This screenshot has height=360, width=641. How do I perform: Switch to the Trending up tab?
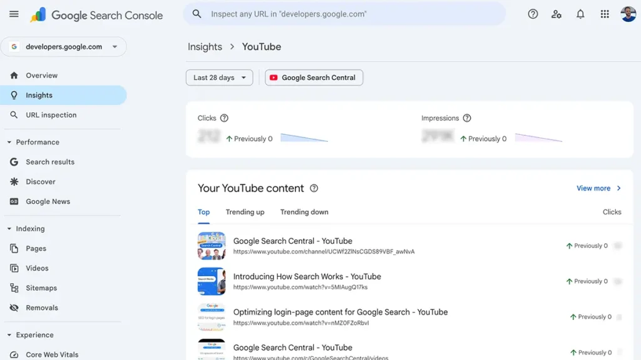click(245, 212)
